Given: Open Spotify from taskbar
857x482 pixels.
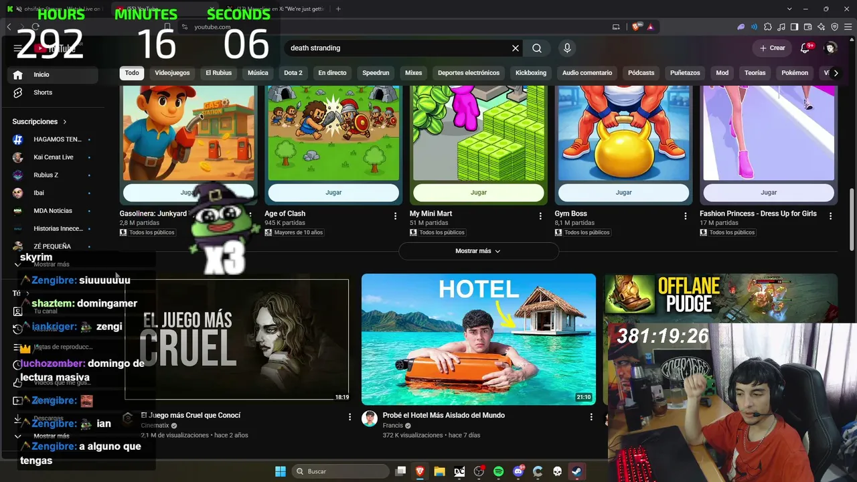Looking at the screenshot, I should pyautogui.click(x=498, y=471).
